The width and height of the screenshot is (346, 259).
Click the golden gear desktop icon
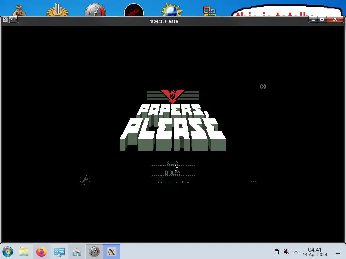click(x=57, y=10)
